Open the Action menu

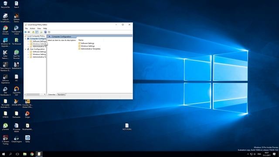point(32,28)
